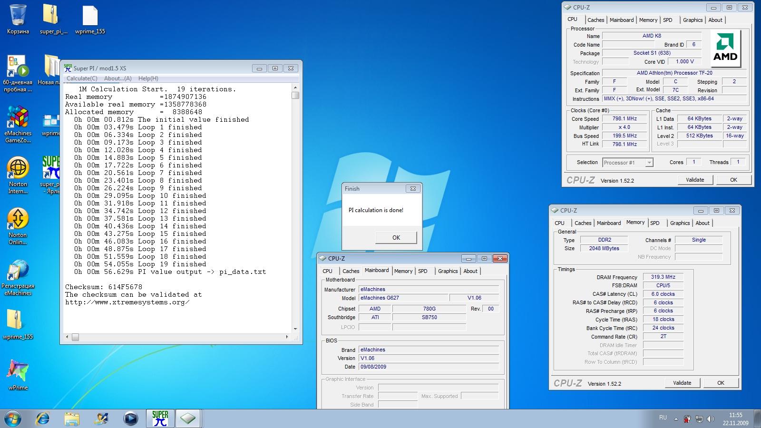Launch eMachines GameZone desktop icon
The width and height of the screenshot is (761, 428).
[x=18, y=124]
